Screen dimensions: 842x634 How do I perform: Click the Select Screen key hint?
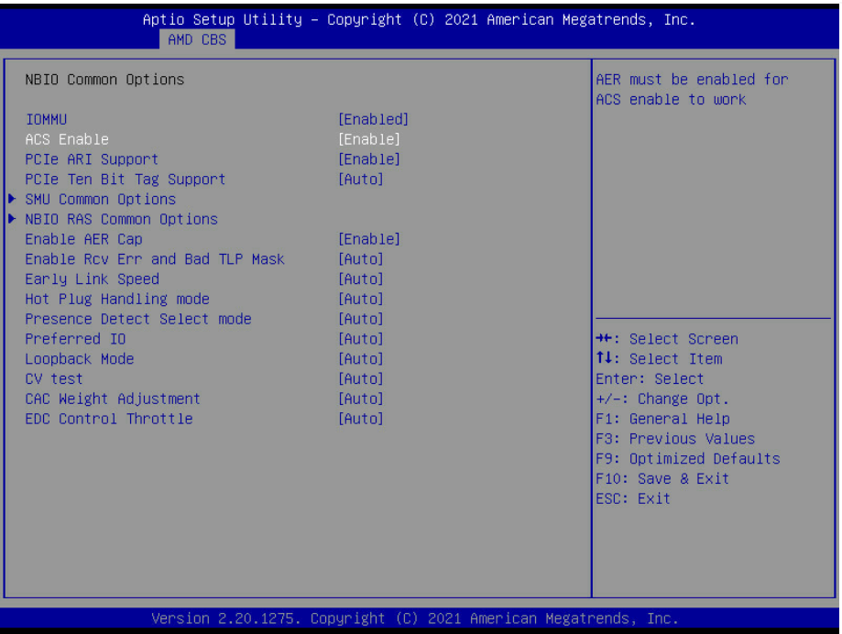pyautogui.click(x=667, y=339)
